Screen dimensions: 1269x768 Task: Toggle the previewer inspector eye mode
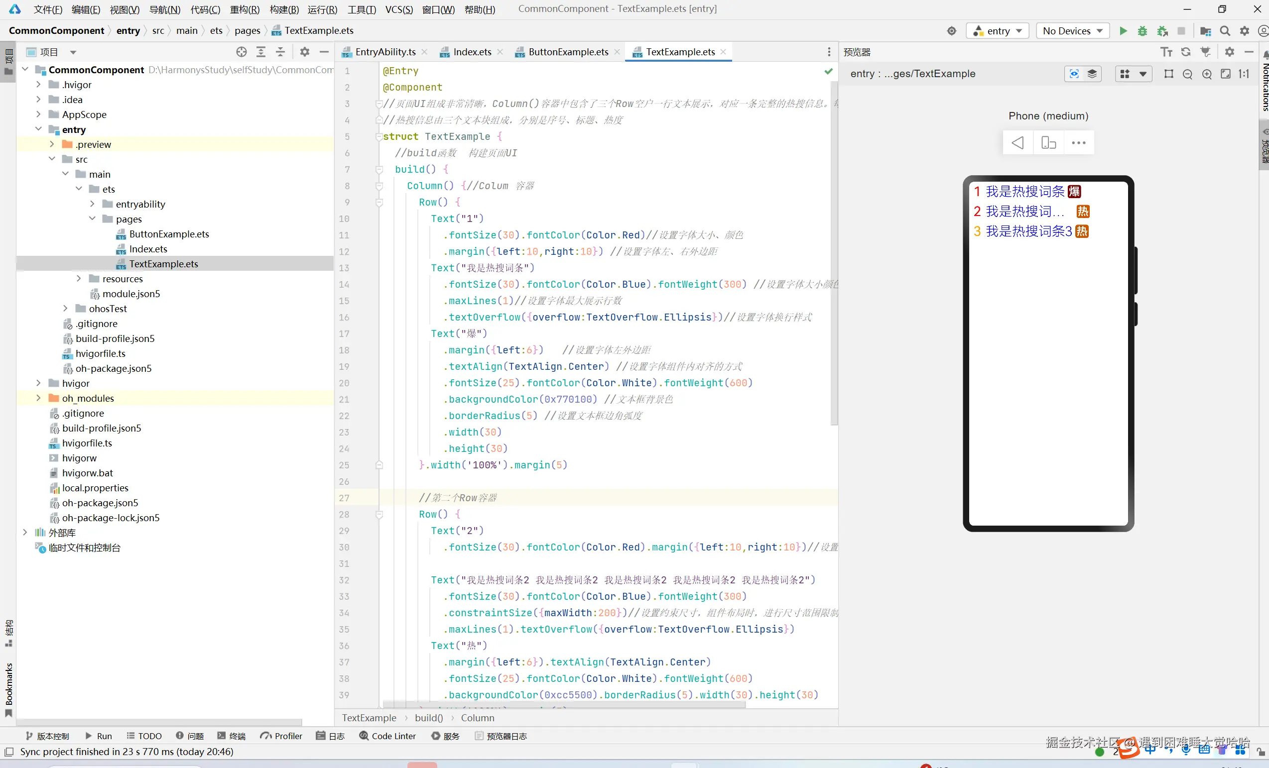pyautogui.click(x=1074, y=74)
